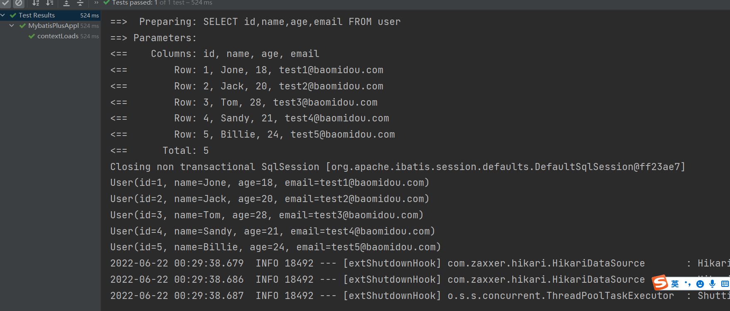Sort tests by duration

50,3
